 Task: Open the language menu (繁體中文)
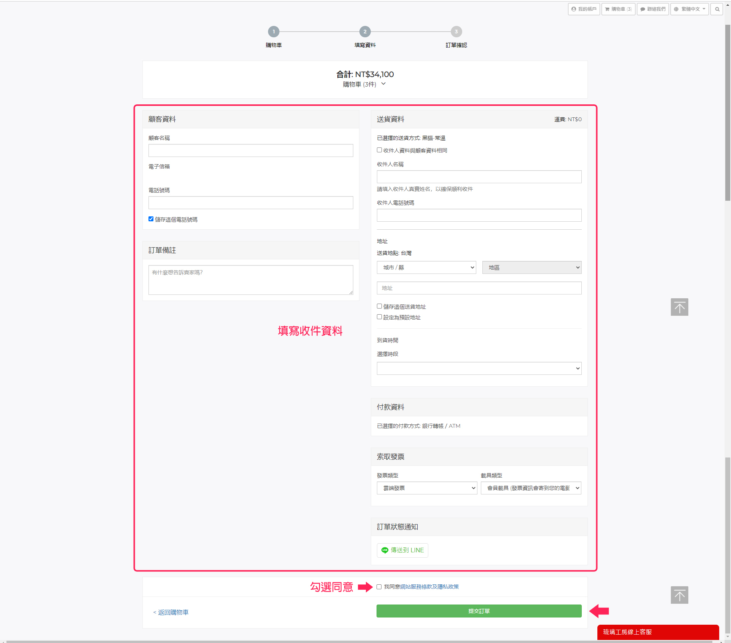pyautogui.click(x=690, y=9)
